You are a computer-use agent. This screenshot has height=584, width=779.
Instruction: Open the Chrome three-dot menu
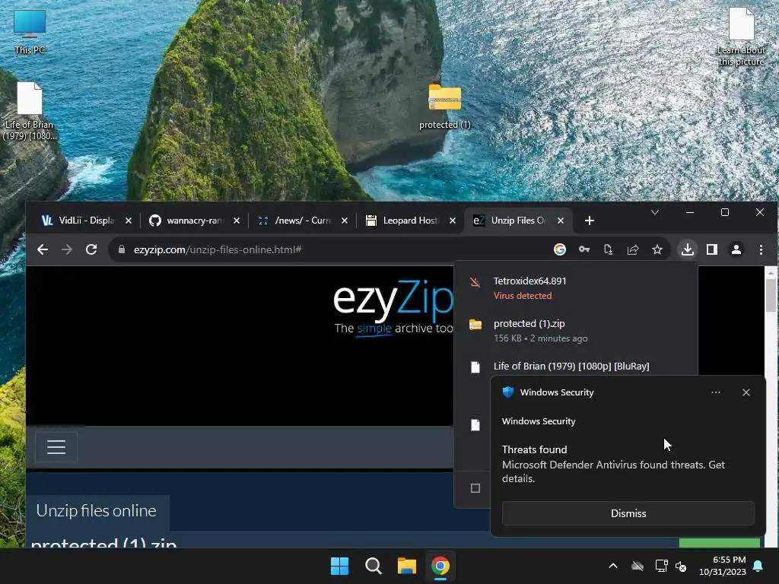(761, 249)
